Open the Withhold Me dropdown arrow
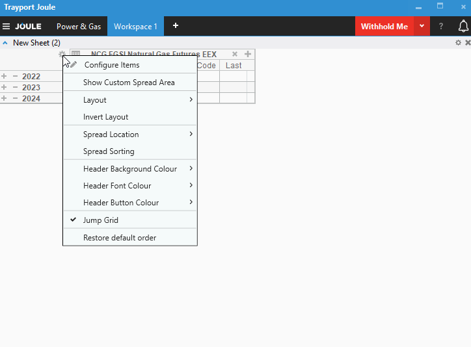471x347 pixels. (422, 27)
